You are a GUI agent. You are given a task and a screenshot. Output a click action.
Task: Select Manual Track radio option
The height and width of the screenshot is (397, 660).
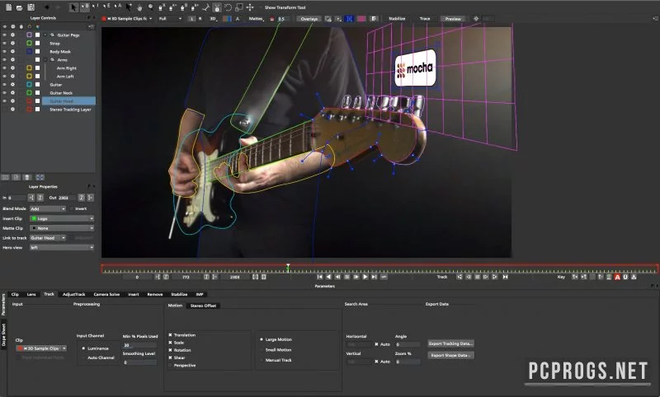[x=262, y=360]
